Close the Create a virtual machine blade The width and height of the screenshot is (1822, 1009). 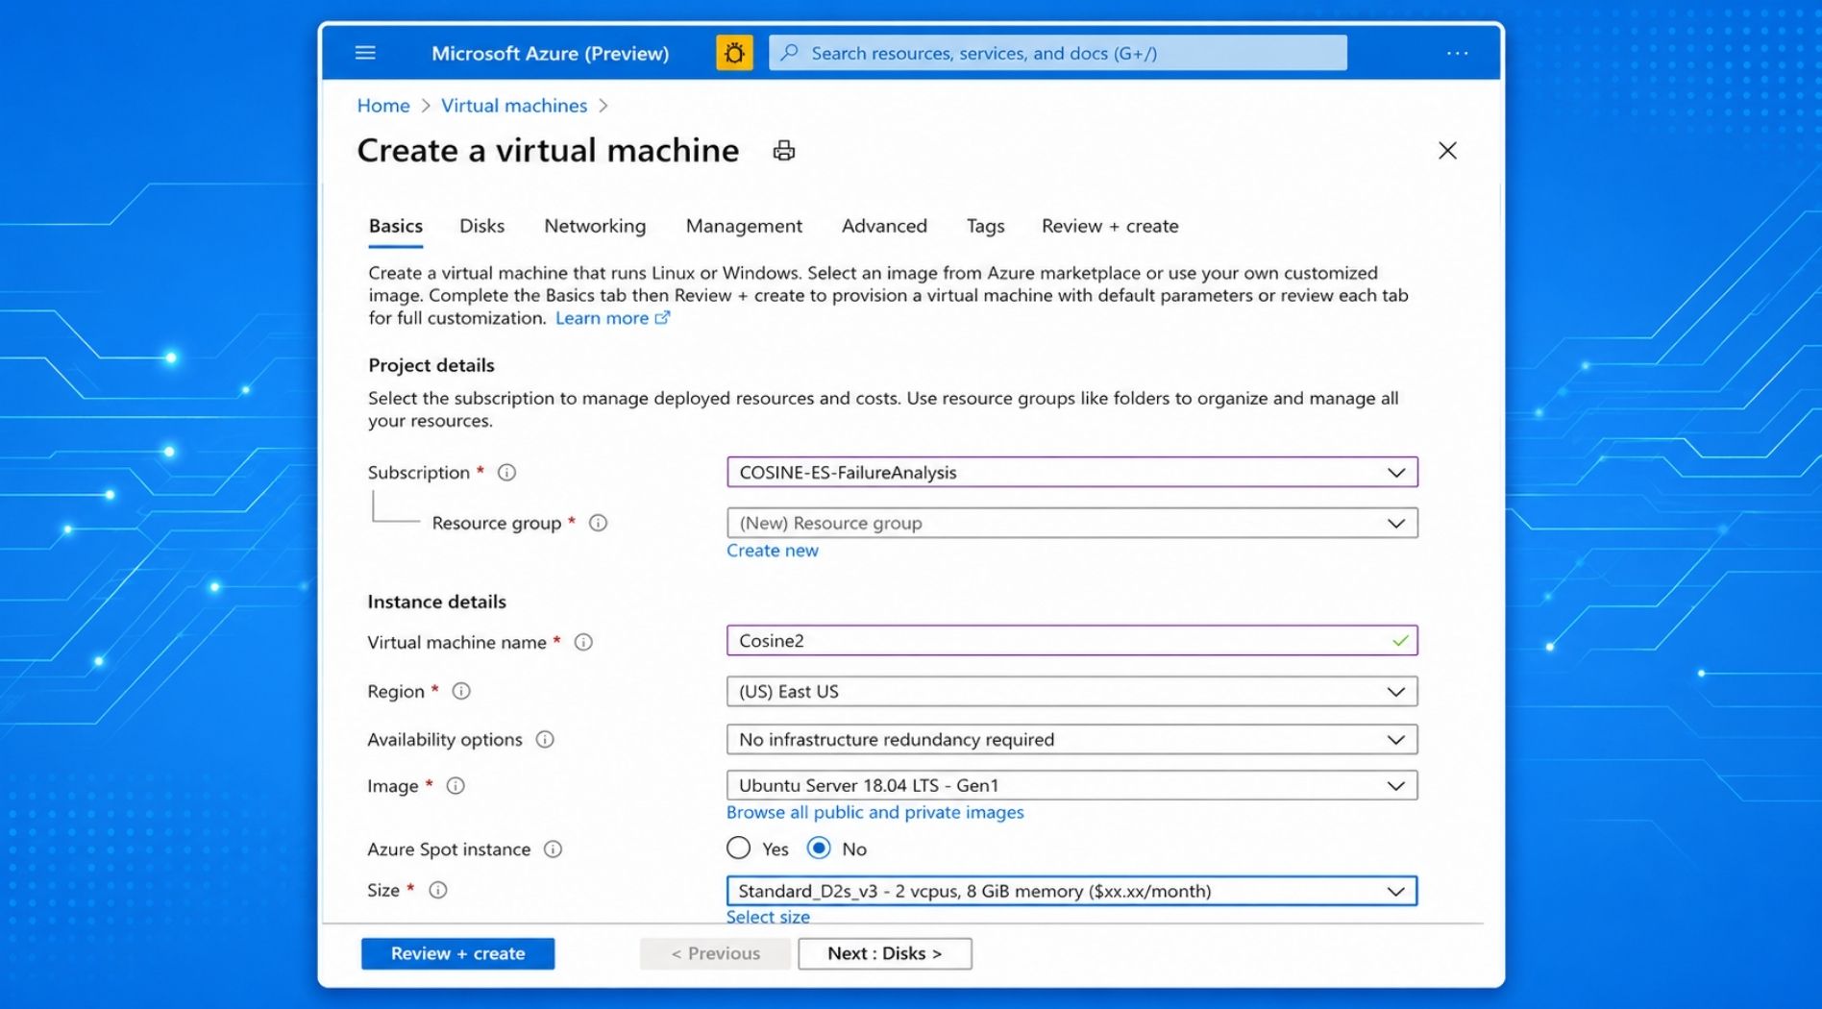click(1447, 151)
